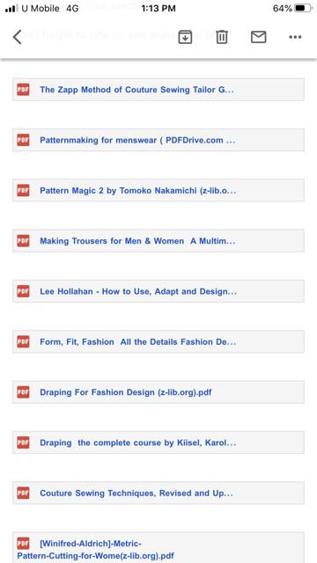The image size is (317, 563).
Task: Tap PDF icon beside The Zapp Method attachment
Action: click(24, 90)
